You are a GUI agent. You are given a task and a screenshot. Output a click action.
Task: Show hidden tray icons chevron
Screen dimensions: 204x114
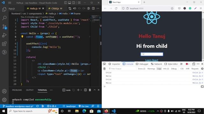pyautogui.click(x=158, y=111)
